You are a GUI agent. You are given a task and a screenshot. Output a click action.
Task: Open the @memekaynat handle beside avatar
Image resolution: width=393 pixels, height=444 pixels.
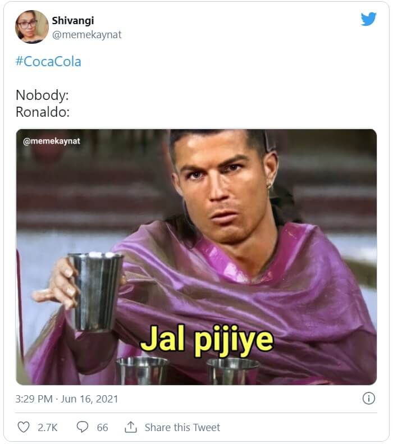[86, 35]
